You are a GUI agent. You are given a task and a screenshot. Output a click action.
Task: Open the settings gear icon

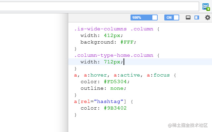tap(208, 17)
